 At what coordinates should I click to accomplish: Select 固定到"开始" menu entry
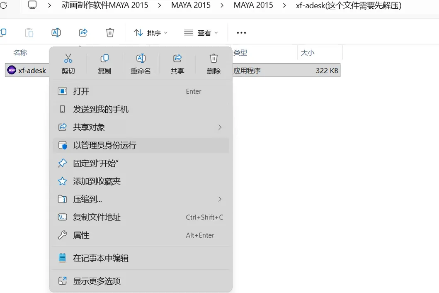(141, 163)
